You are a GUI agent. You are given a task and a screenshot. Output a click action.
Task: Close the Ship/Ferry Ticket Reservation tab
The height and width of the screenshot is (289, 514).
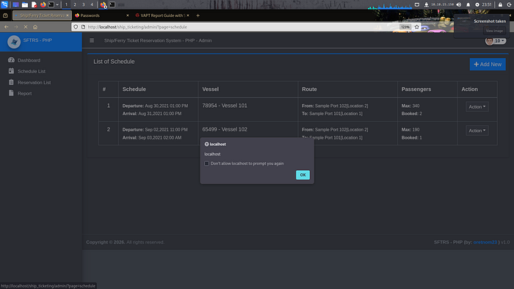(68, 15)
